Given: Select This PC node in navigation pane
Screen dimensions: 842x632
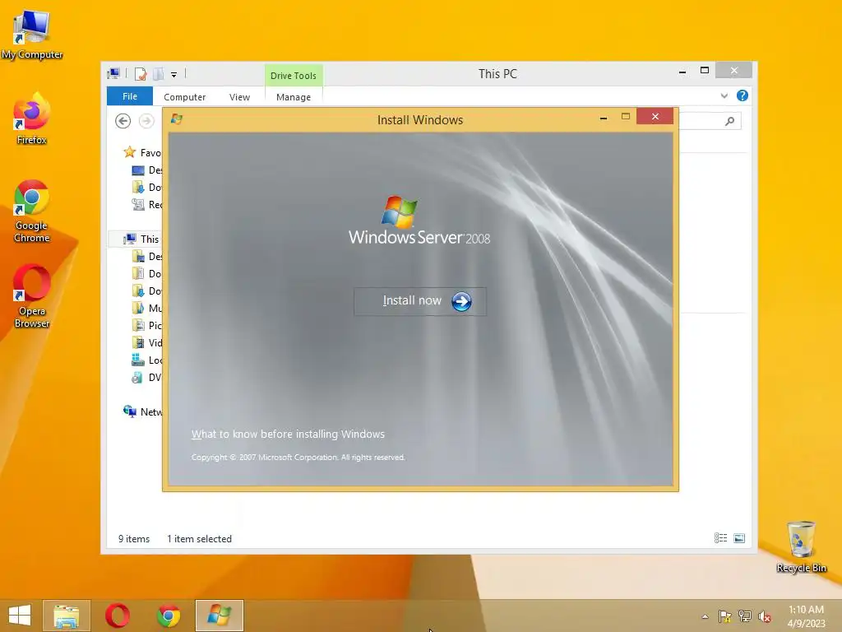Looking at the screenshot, I should (141, 239).
